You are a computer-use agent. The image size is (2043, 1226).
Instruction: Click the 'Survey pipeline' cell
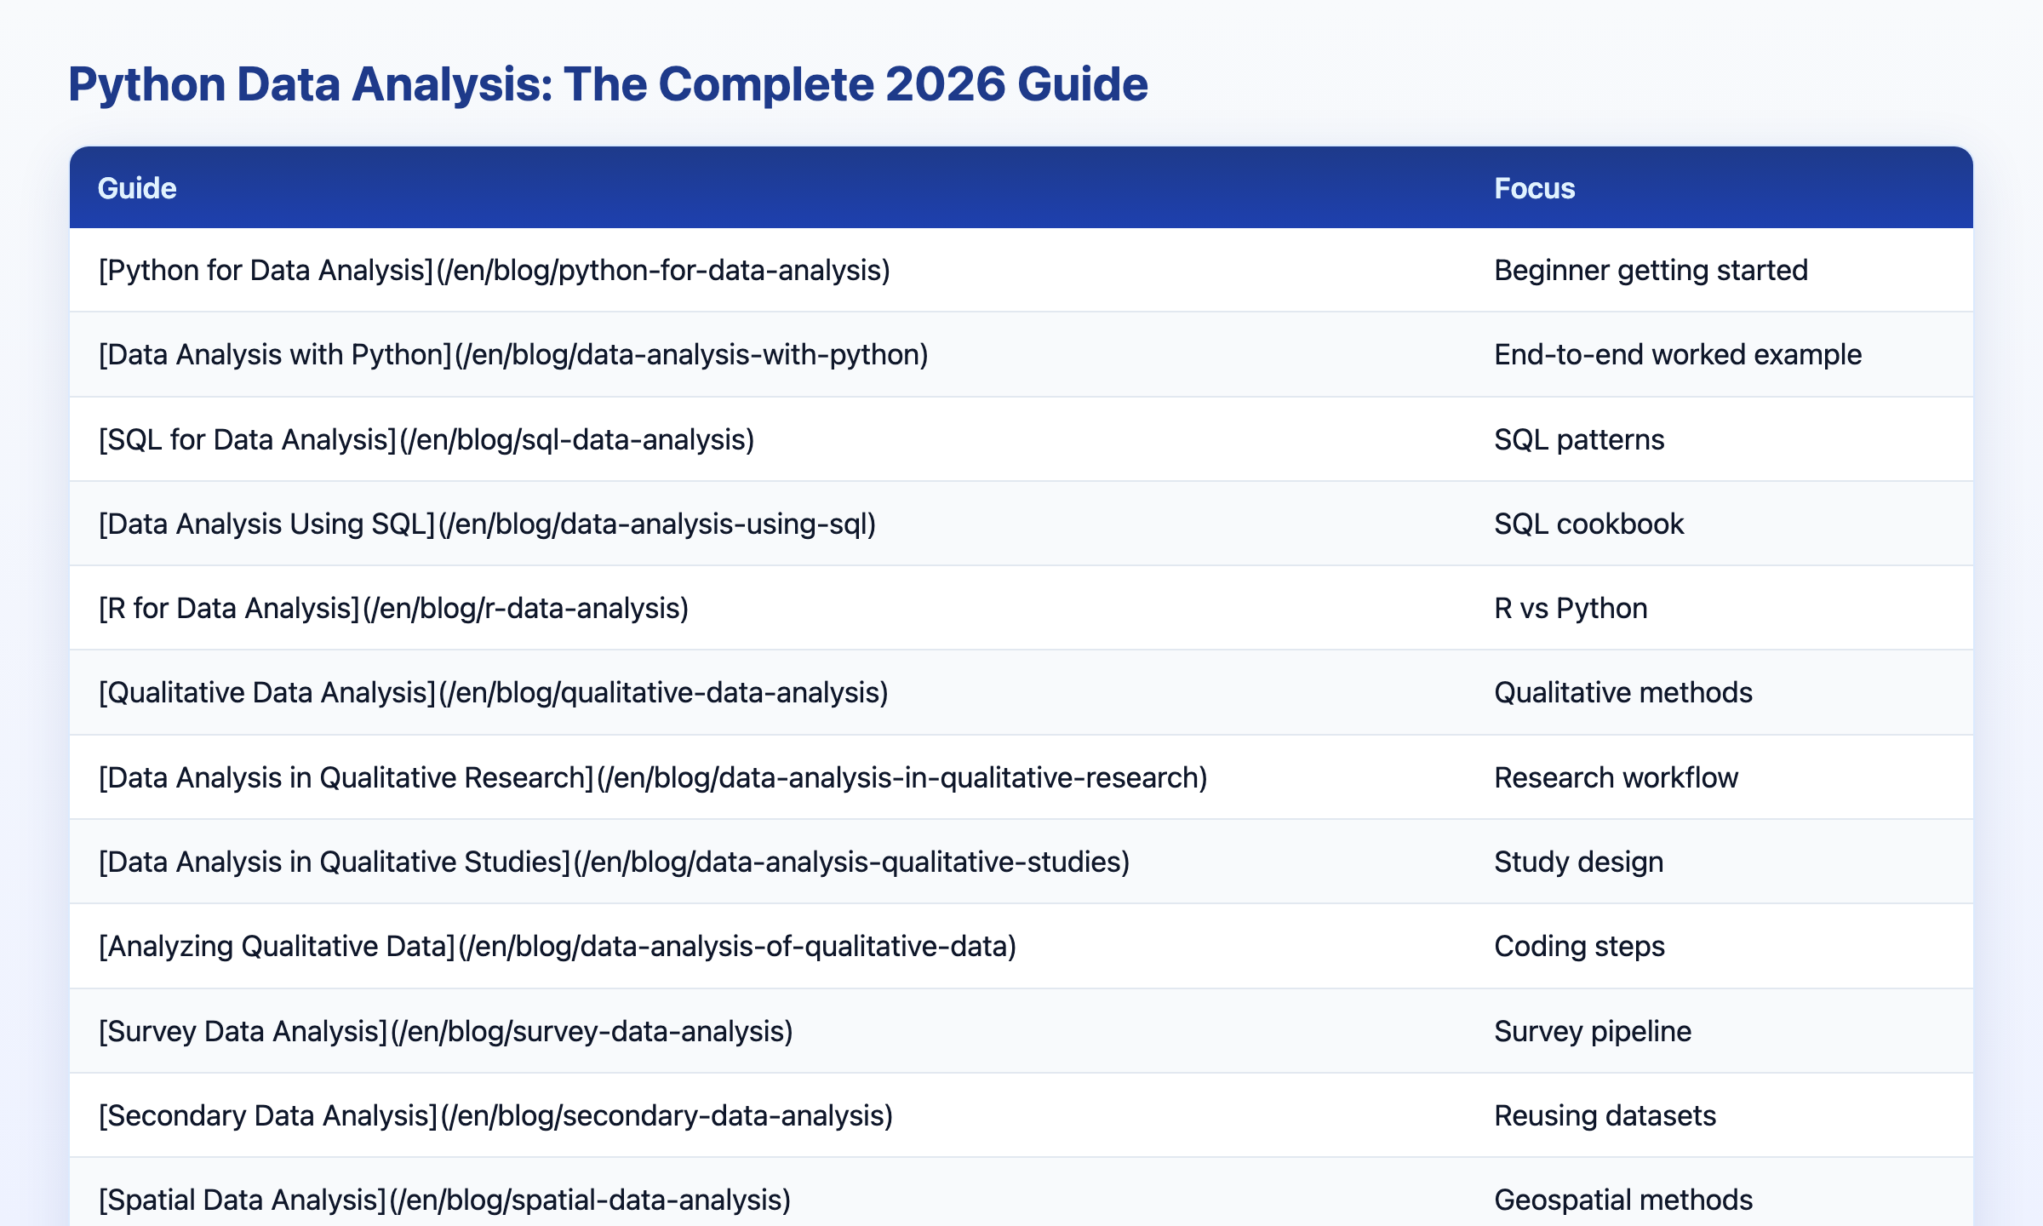coord(1593,1031)
